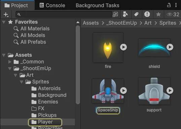Viewport: 181px width, 129px height.
Task: Switch to the Project tab
Action: [17, 5]
